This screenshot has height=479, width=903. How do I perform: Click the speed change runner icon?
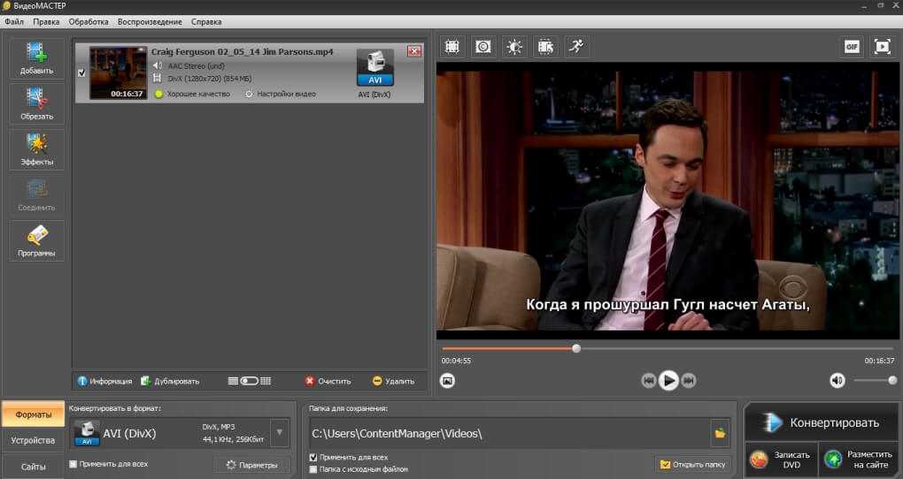[576, 47]
